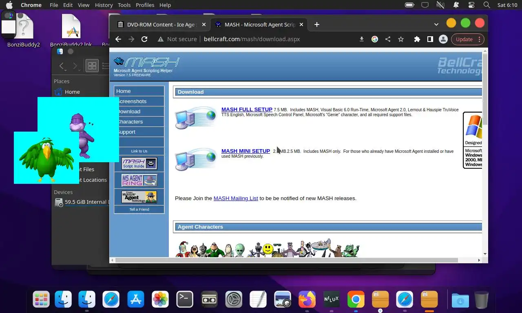Toggle the muted volume icon in menu bar

click(440, 5)
